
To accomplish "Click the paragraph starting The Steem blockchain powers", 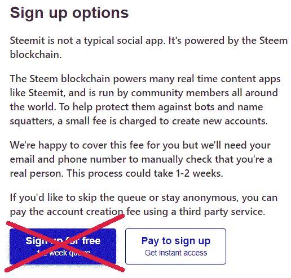I will pos(145,100).
